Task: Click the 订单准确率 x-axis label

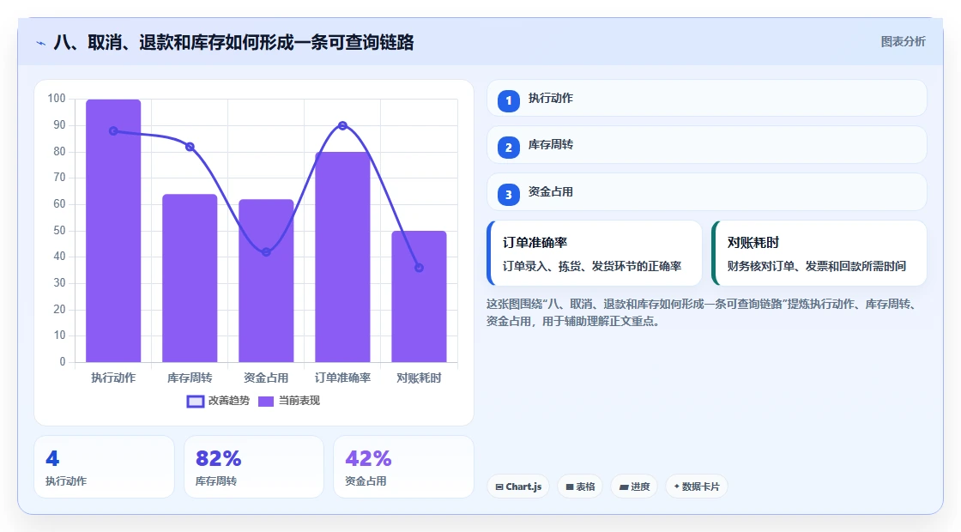Action: (x=342, y=378)
